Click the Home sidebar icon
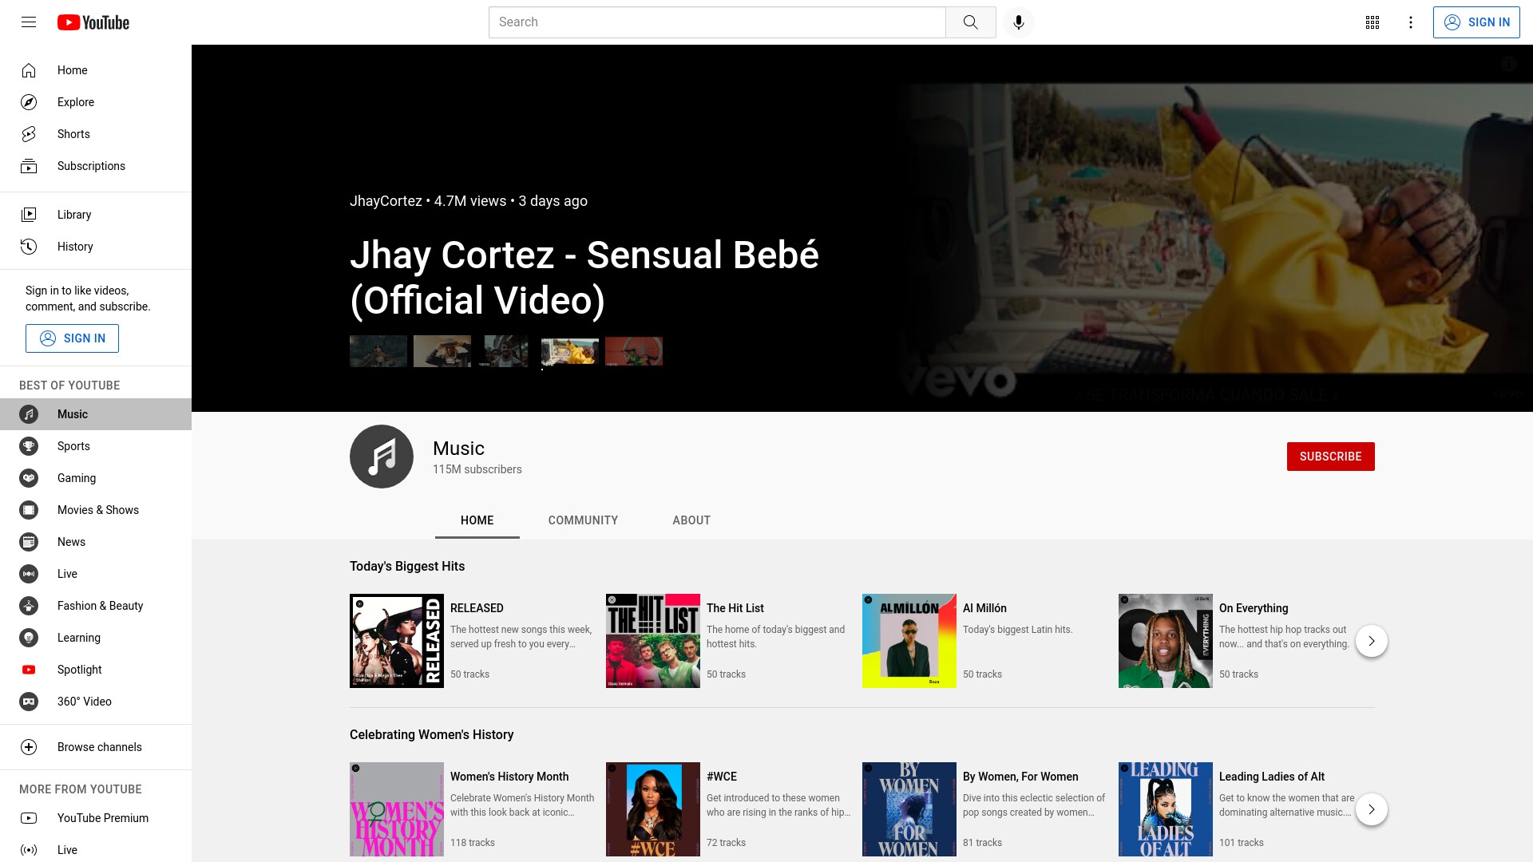 pos(29,70)
